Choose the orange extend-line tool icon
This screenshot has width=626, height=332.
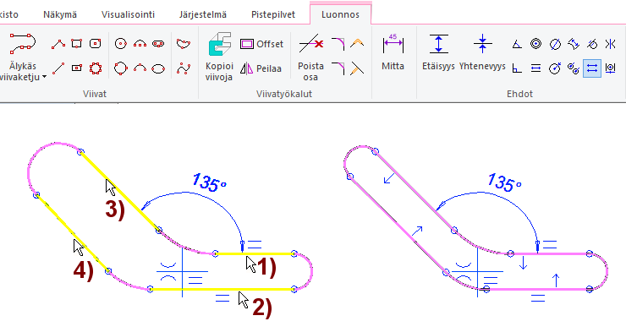[x=357, y=68]
